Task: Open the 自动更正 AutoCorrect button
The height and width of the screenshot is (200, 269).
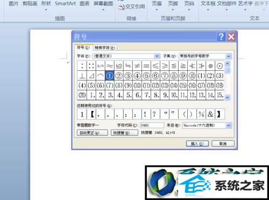Action: pos(93,133)
